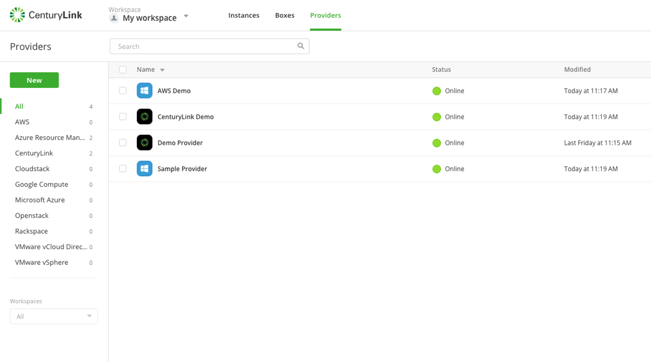Viewport: 651px width, 362px height.
Task: Click the Providers page heading
Action: tap(31, 46)
